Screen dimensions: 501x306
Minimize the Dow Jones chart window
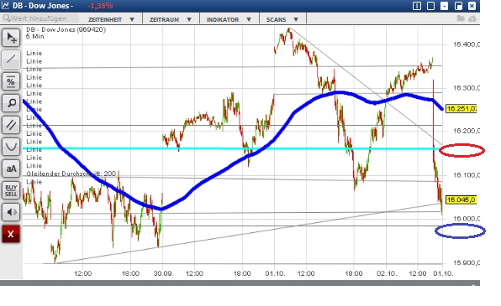point(444,6)
